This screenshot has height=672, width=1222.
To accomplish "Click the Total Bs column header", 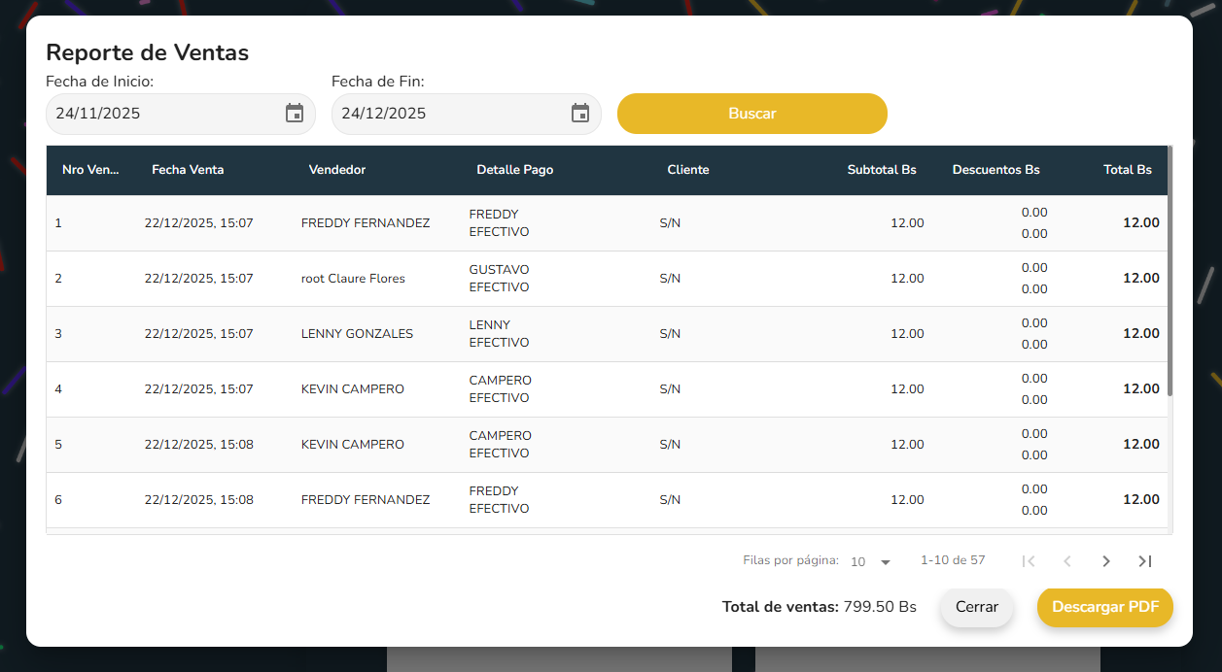I will (1127, 170).
